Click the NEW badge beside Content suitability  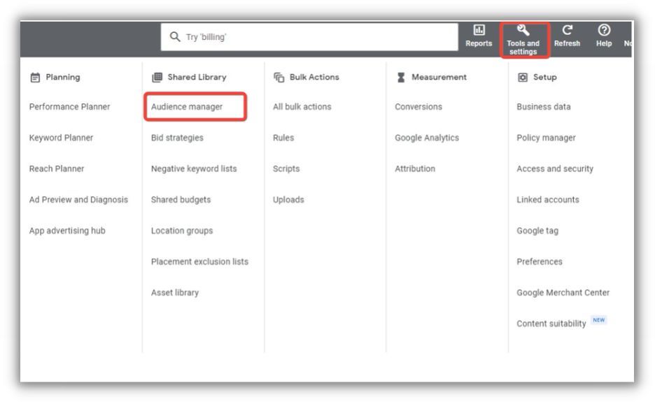[598, 320]
